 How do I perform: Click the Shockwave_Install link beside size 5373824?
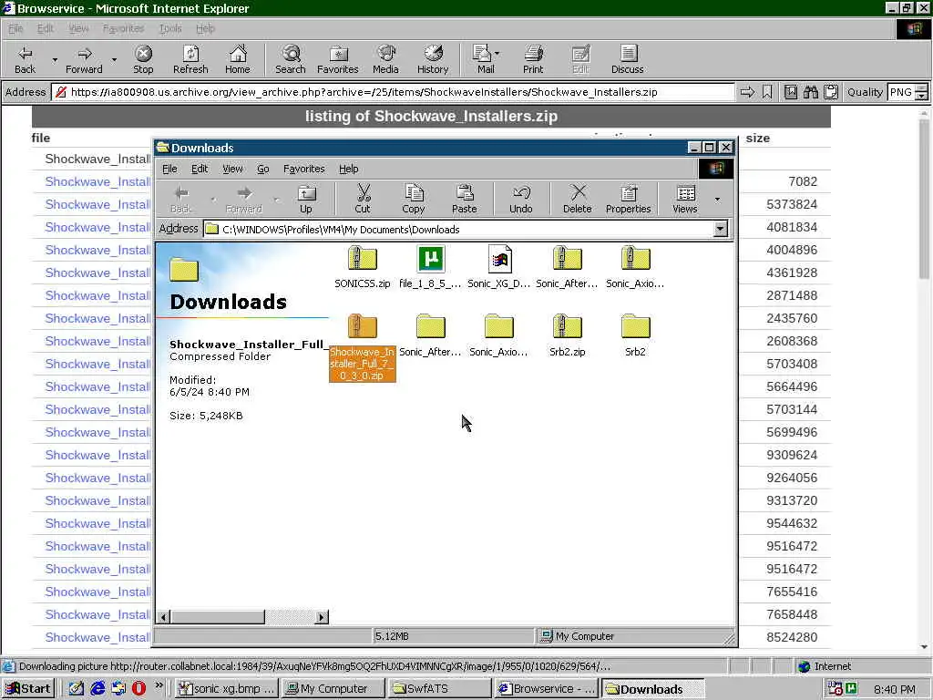click(97, 204)
